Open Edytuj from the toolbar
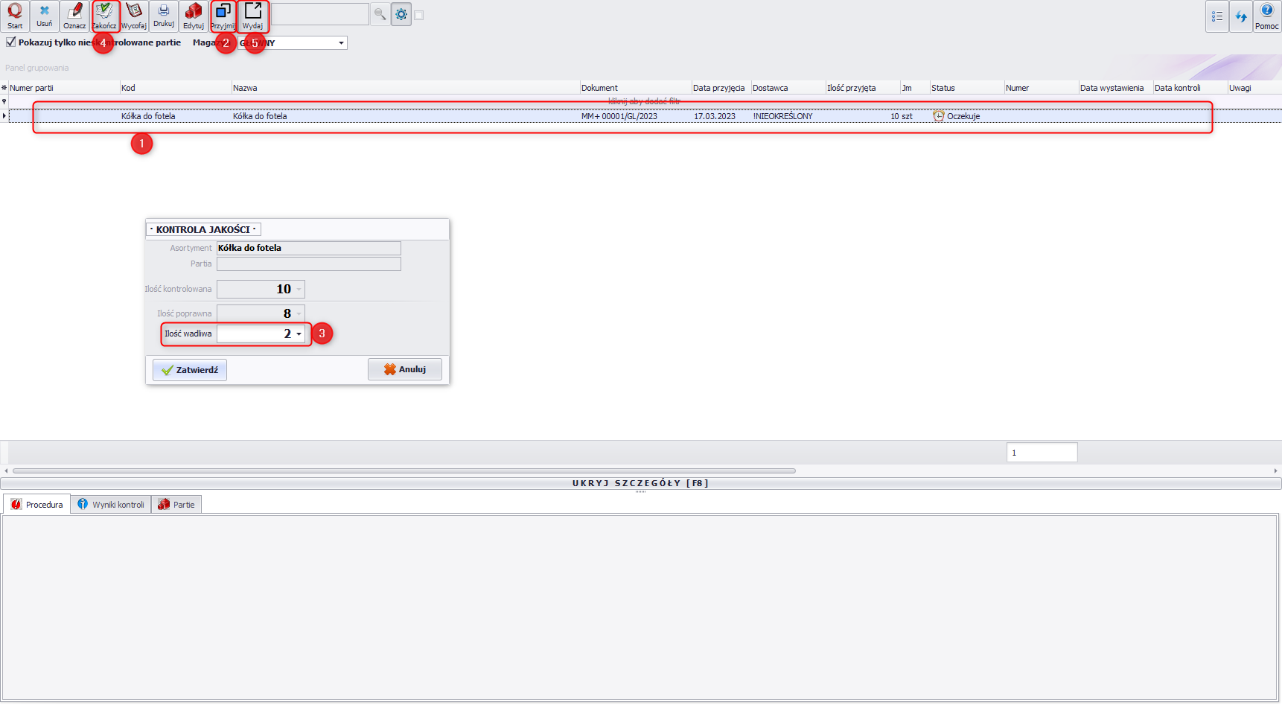1282x705 pixels. pyautogui.click(x=194, y=16)
